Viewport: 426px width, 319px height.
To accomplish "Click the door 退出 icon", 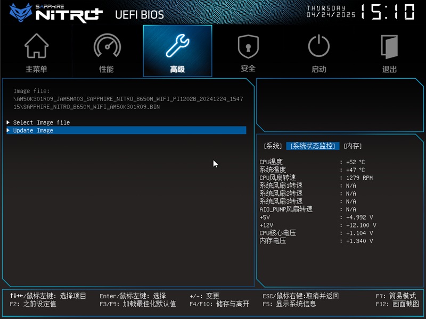I will 390,47.
